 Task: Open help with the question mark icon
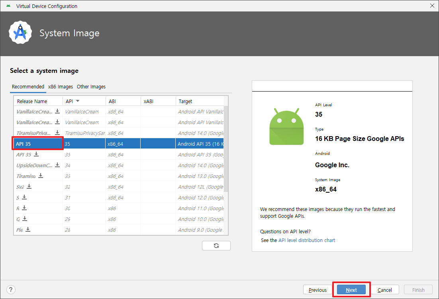[x=11, y=289]
